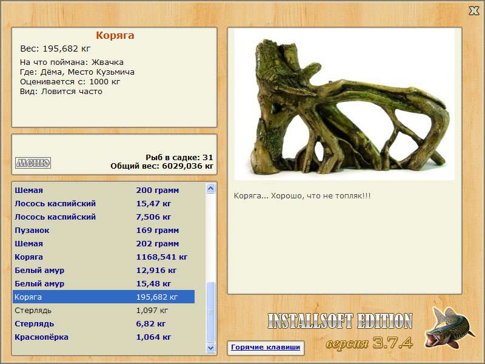This screenshot has width=485, height=364.
Task: Click the list scrollbar down arrow
Action: pyautogui.click(x=210, y=348)
